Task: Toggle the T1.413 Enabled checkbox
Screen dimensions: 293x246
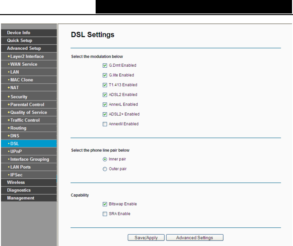Action: click(105, 85)
